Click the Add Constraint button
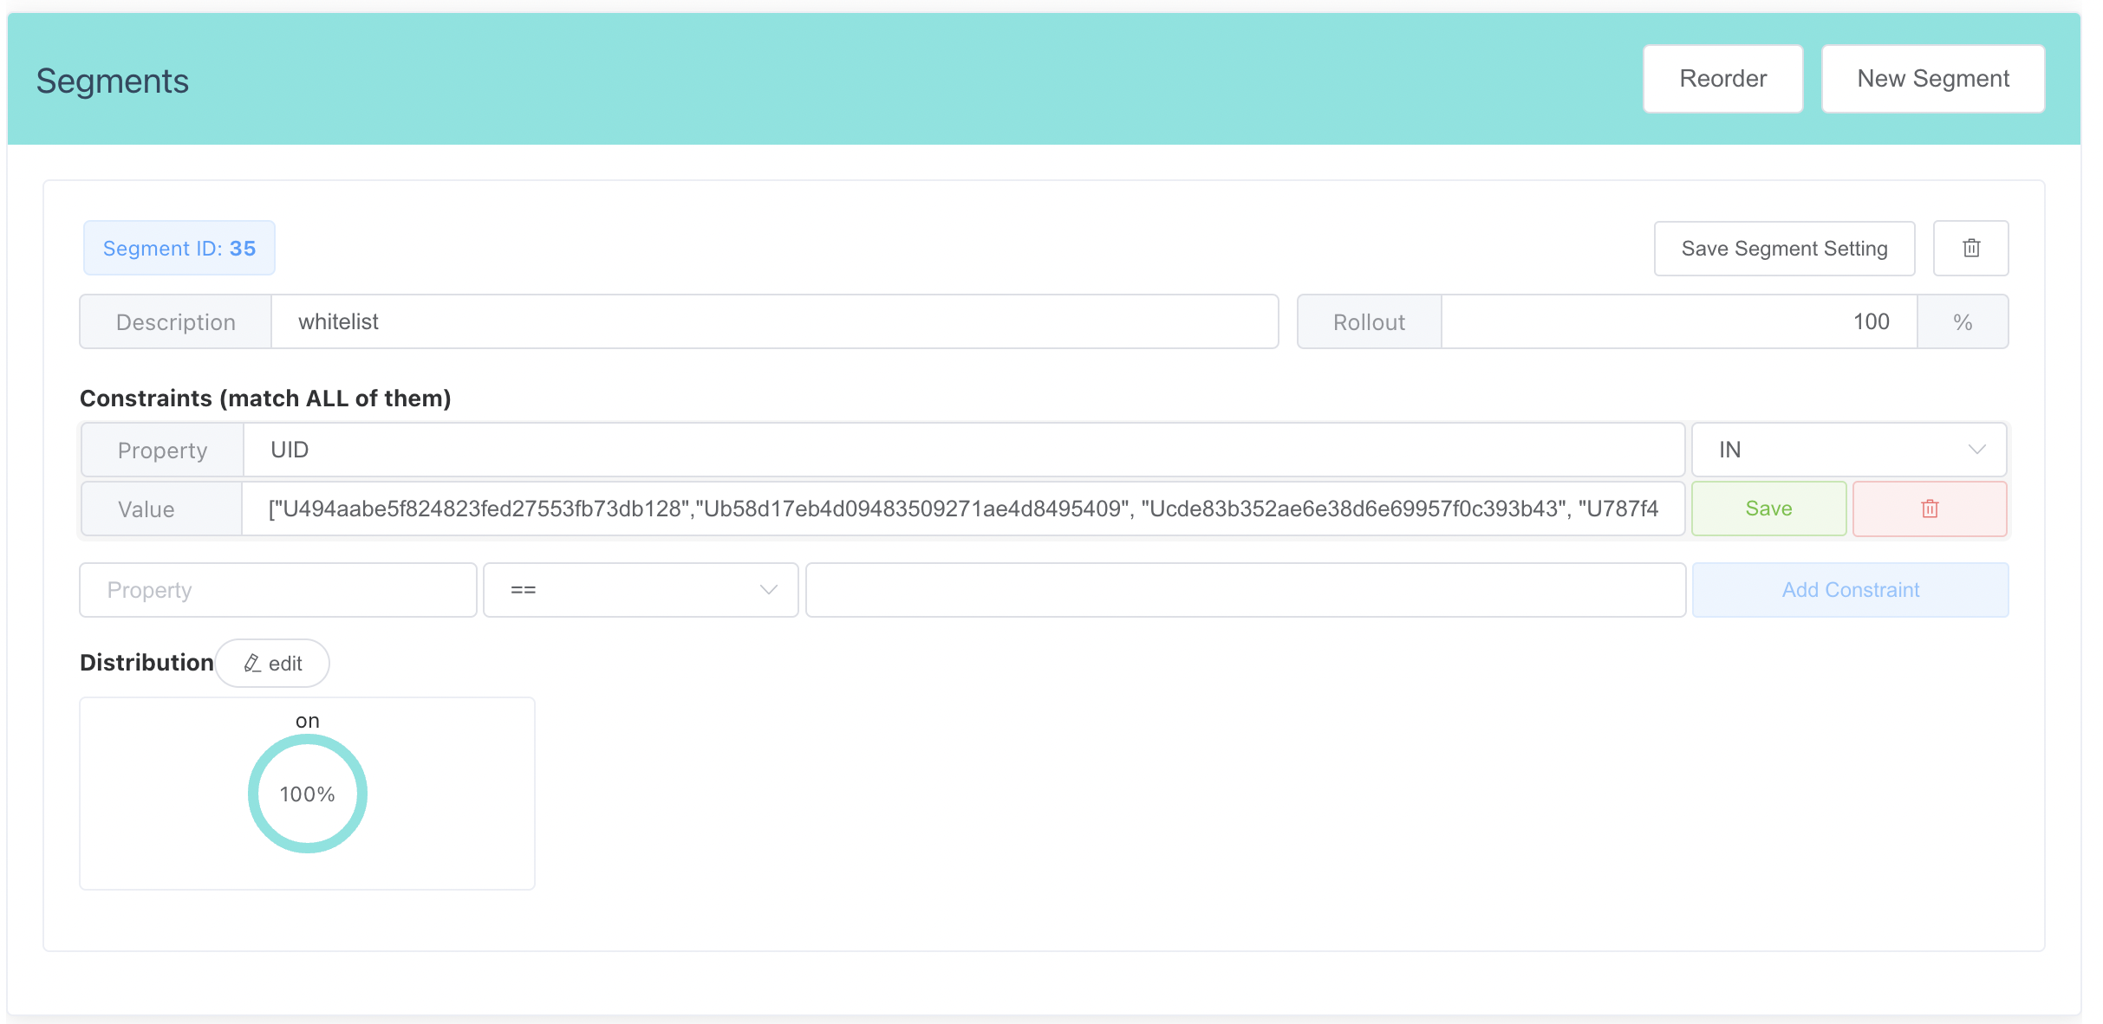The image size is (2103, 1024). (1850, 590)
